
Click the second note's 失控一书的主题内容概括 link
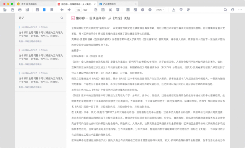(30, 64)
